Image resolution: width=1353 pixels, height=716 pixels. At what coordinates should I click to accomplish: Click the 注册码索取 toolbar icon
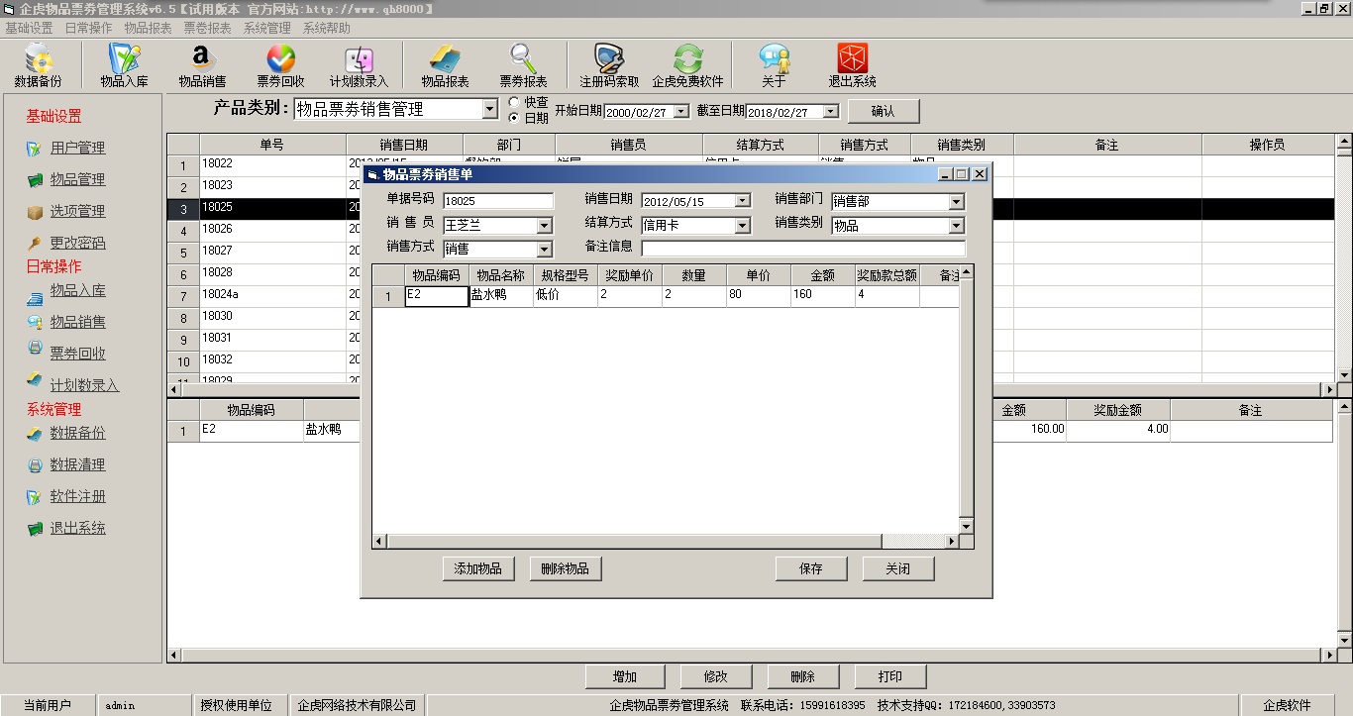609,66
